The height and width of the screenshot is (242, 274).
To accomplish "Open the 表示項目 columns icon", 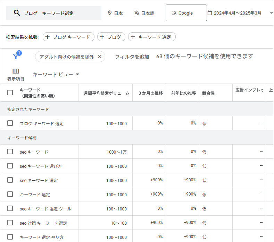I will point(16,71).
